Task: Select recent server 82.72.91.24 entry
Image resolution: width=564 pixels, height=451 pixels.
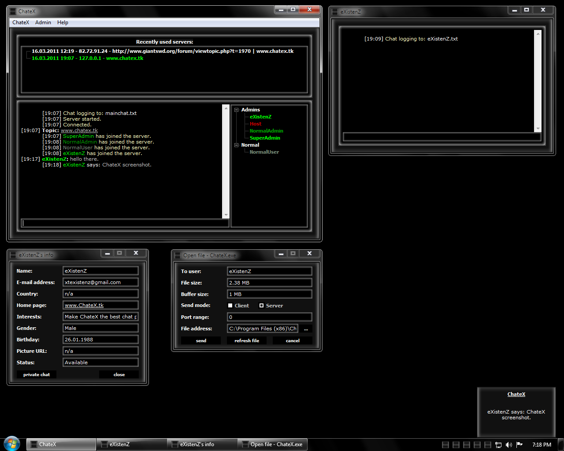Action: 163,51
